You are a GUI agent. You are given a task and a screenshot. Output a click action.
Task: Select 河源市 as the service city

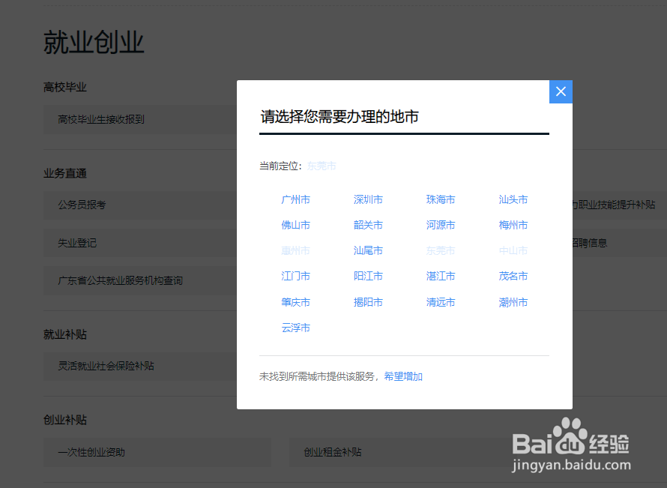pyautogui.click(x=440, y=225)
